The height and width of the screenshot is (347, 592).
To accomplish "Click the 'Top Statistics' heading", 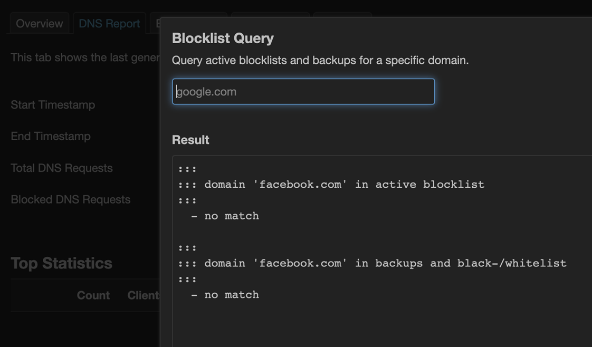I will pyautogui.click(x=61, y=263).
